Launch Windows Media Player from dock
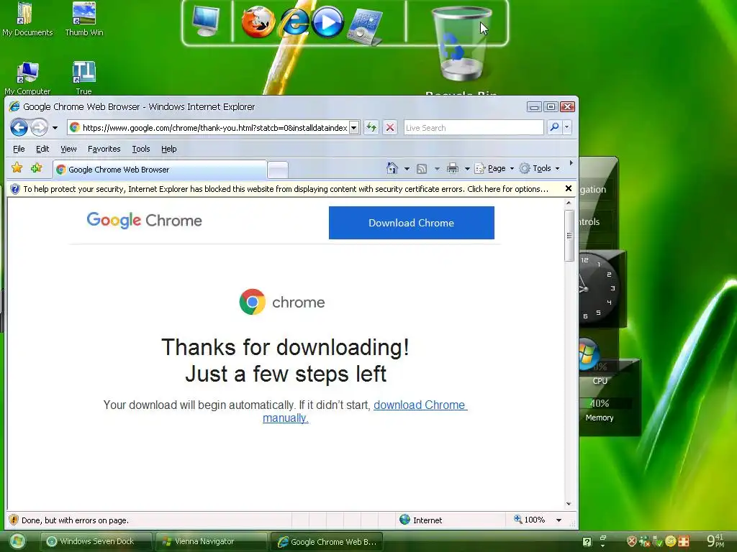This screenshot has height=552, width=737. 327,22
